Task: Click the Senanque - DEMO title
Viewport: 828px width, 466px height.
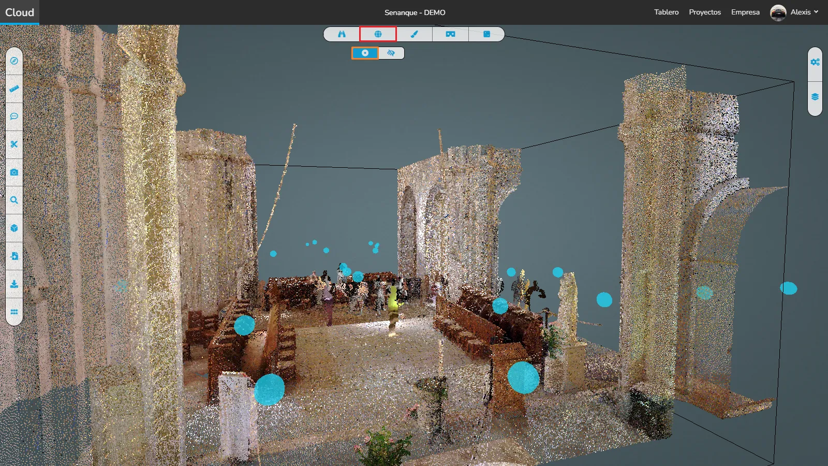Action: tap(415, 12)
